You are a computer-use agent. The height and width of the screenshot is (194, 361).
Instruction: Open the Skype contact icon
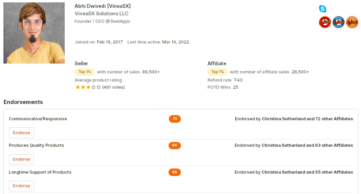click(322, 9)
